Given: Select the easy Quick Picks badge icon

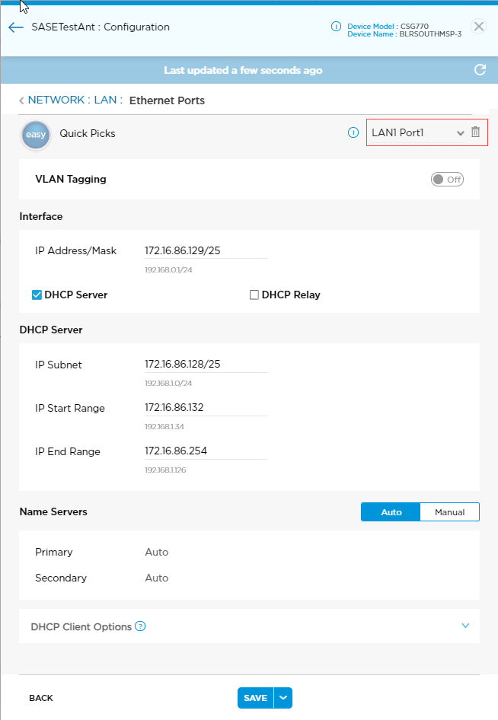Looking at the screenshot, I should coord(35,135).
